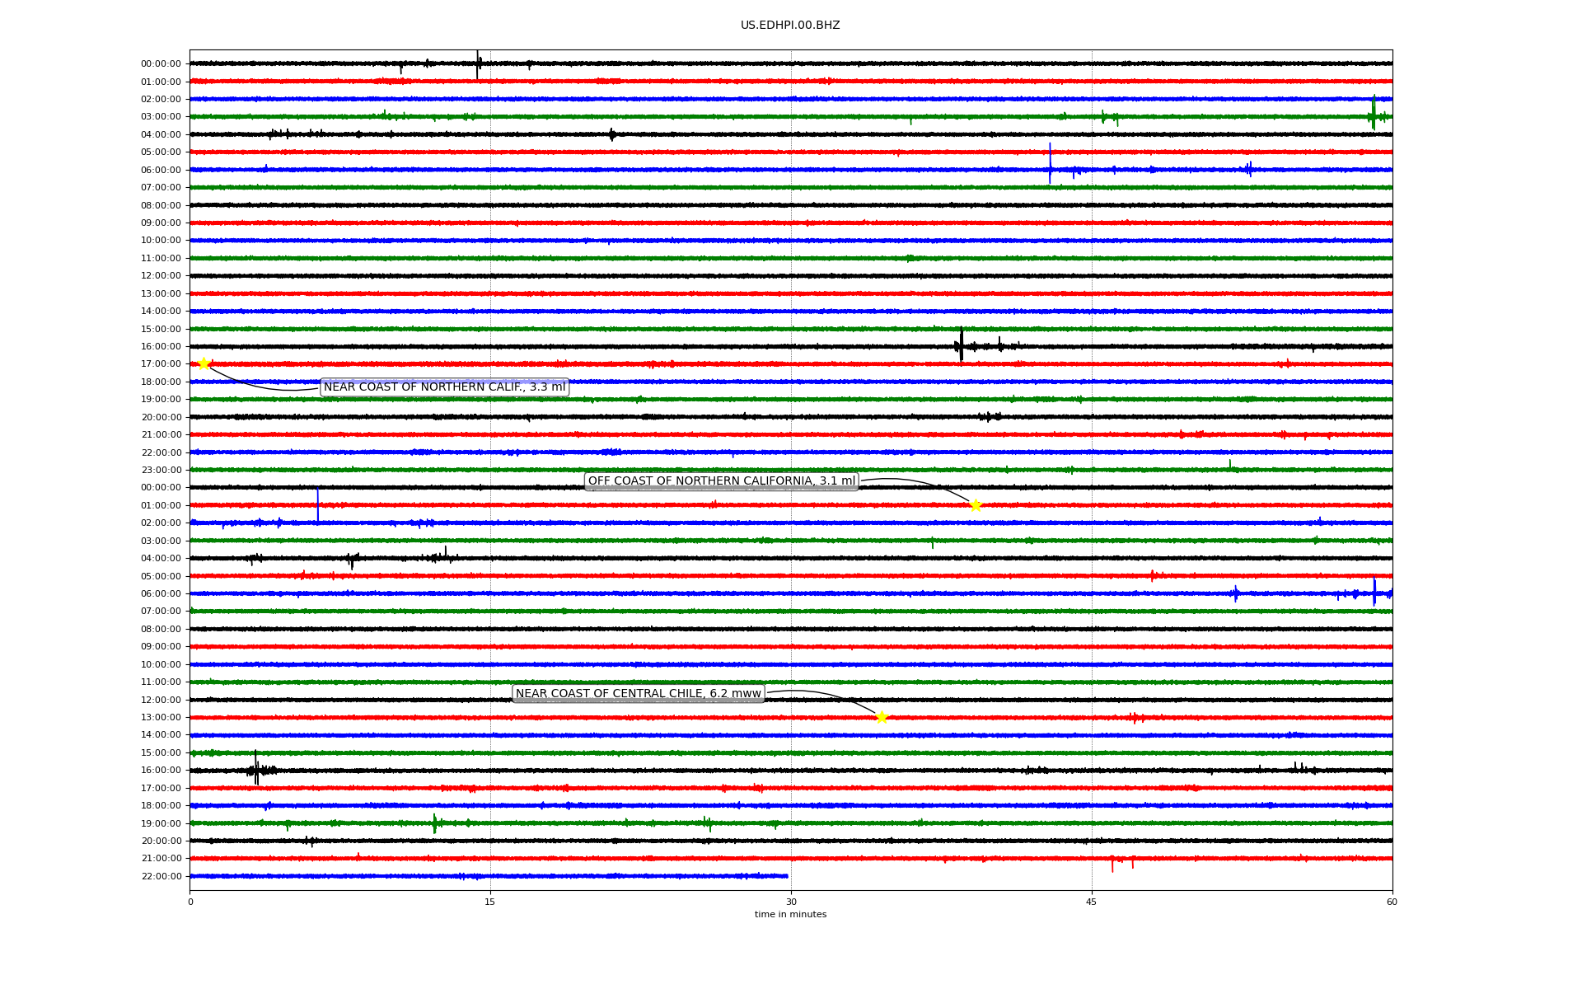Click the 60 tick label on the x-axis
1582x989 pixels.
(x=1391, y=902)
